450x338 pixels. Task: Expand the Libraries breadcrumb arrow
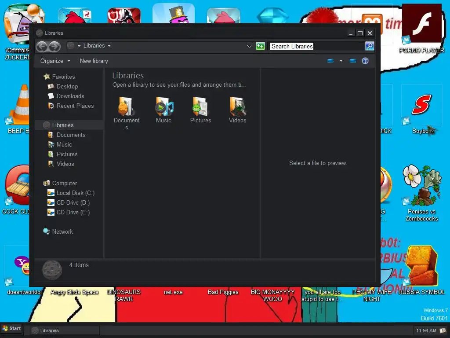109,46
